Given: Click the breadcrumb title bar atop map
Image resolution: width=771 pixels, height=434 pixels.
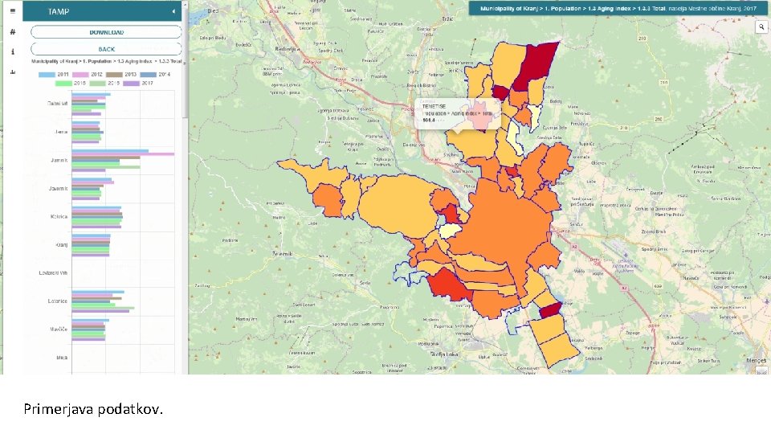Looking at the screenshot, I should tap(618, 8).
